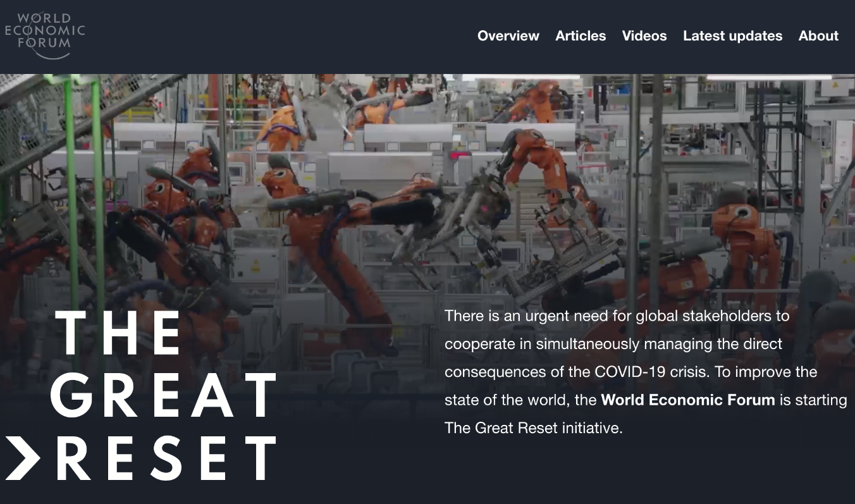This screenshot has width=855, height=504.
Task: Click the bold "World Economic Forum" text
Action: 687,400
